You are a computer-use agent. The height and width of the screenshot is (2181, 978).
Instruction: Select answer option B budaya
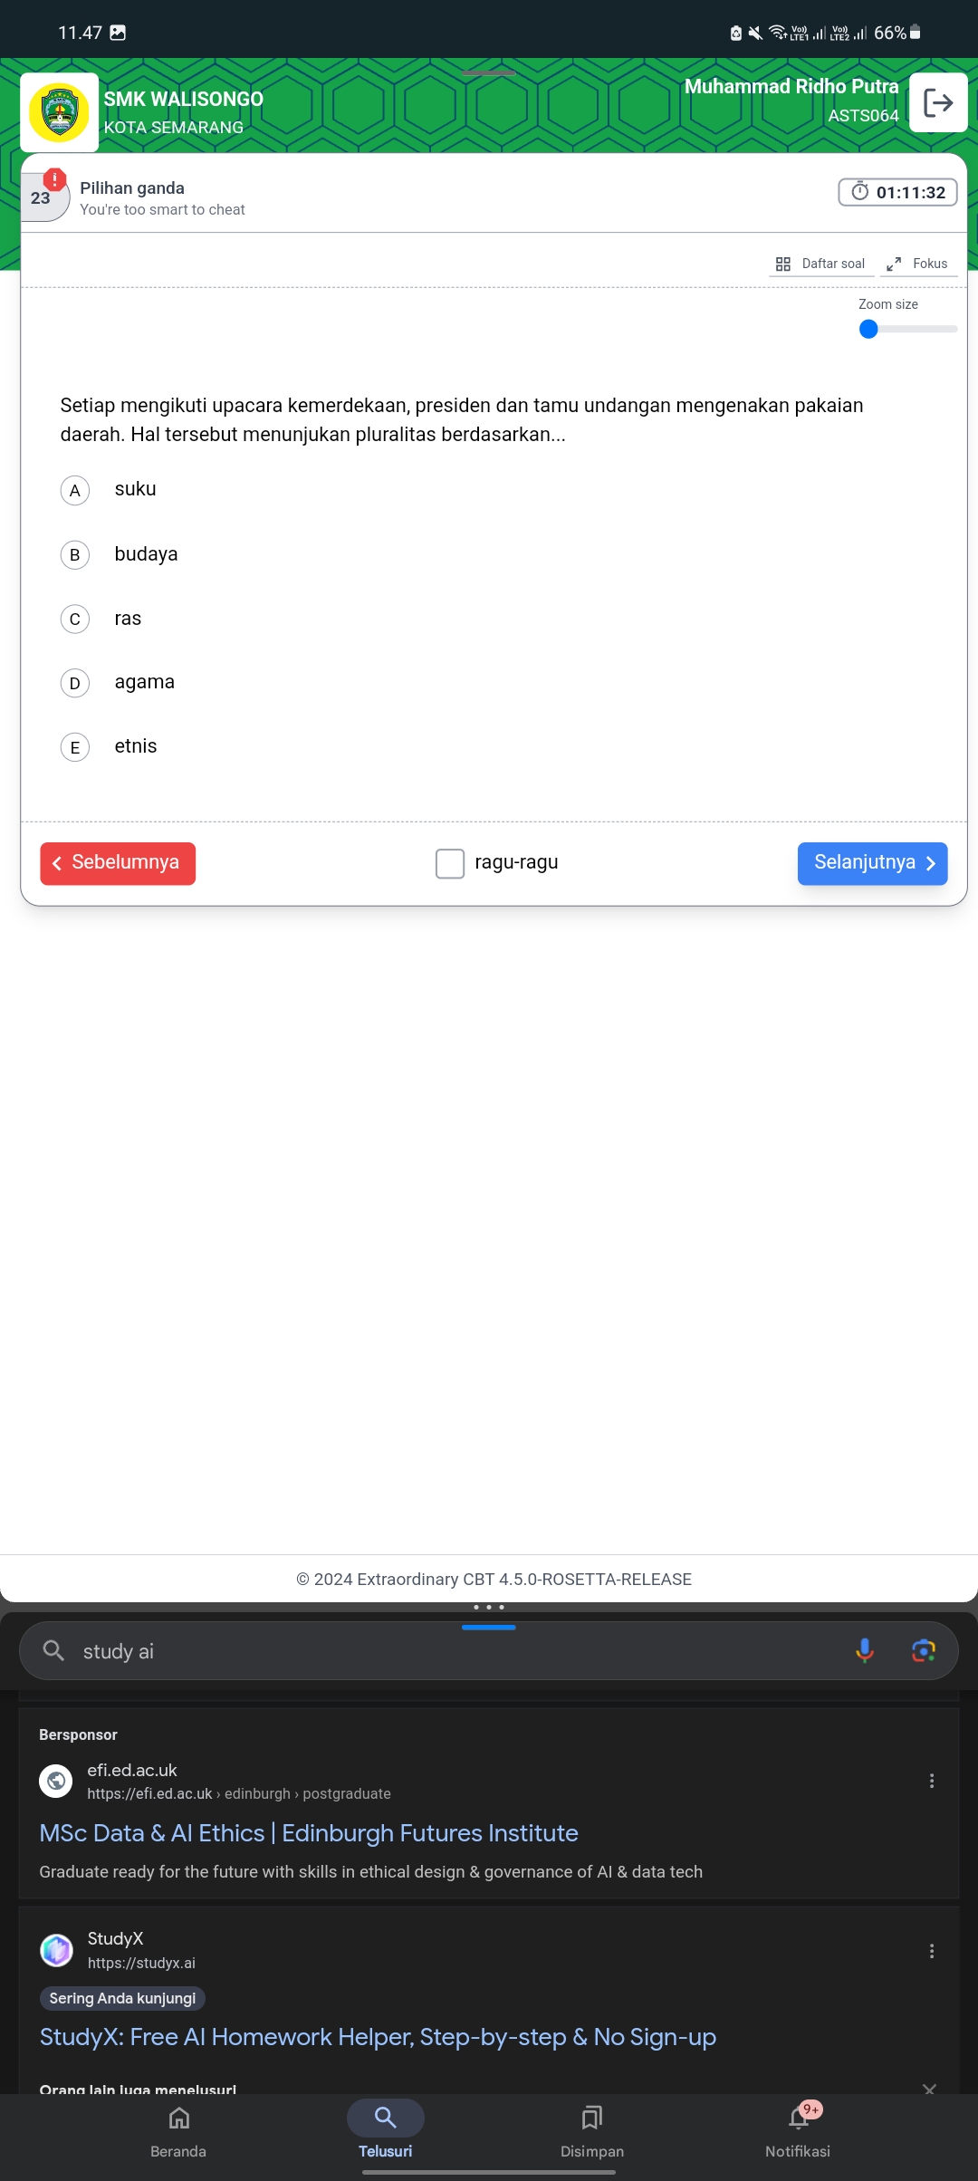click(74, 554)
